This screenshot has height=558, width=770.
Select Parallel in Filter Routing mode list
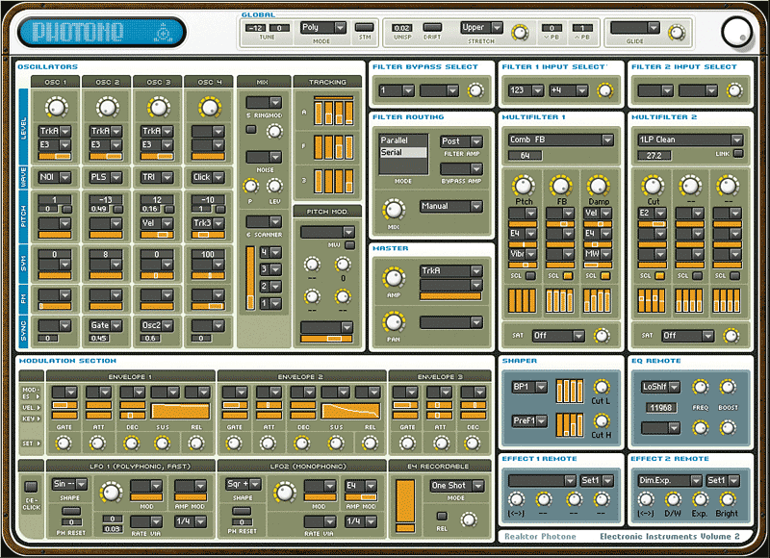[396, 140]
